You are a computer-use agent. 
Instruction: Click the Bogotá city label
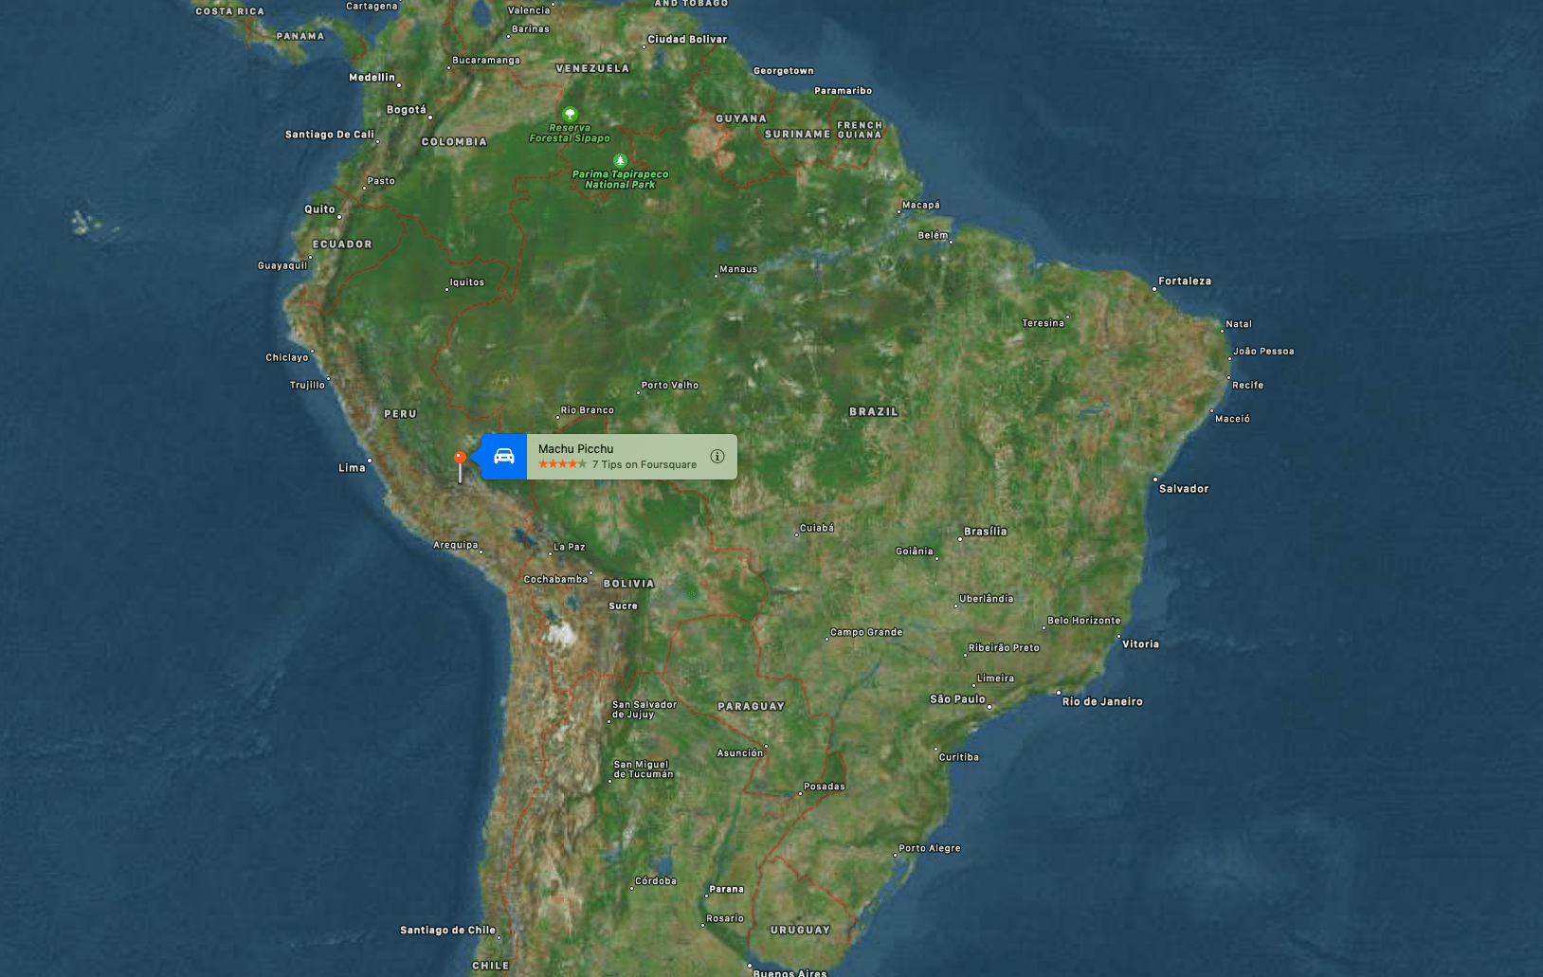tap(407, 110)
